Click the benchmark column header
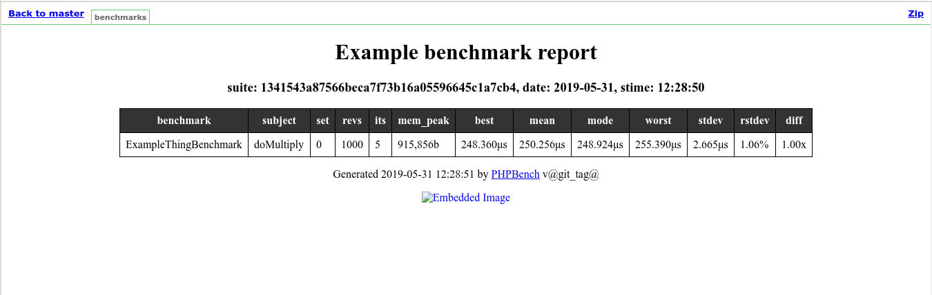This screenshot has height=295, width=932. 184,121
